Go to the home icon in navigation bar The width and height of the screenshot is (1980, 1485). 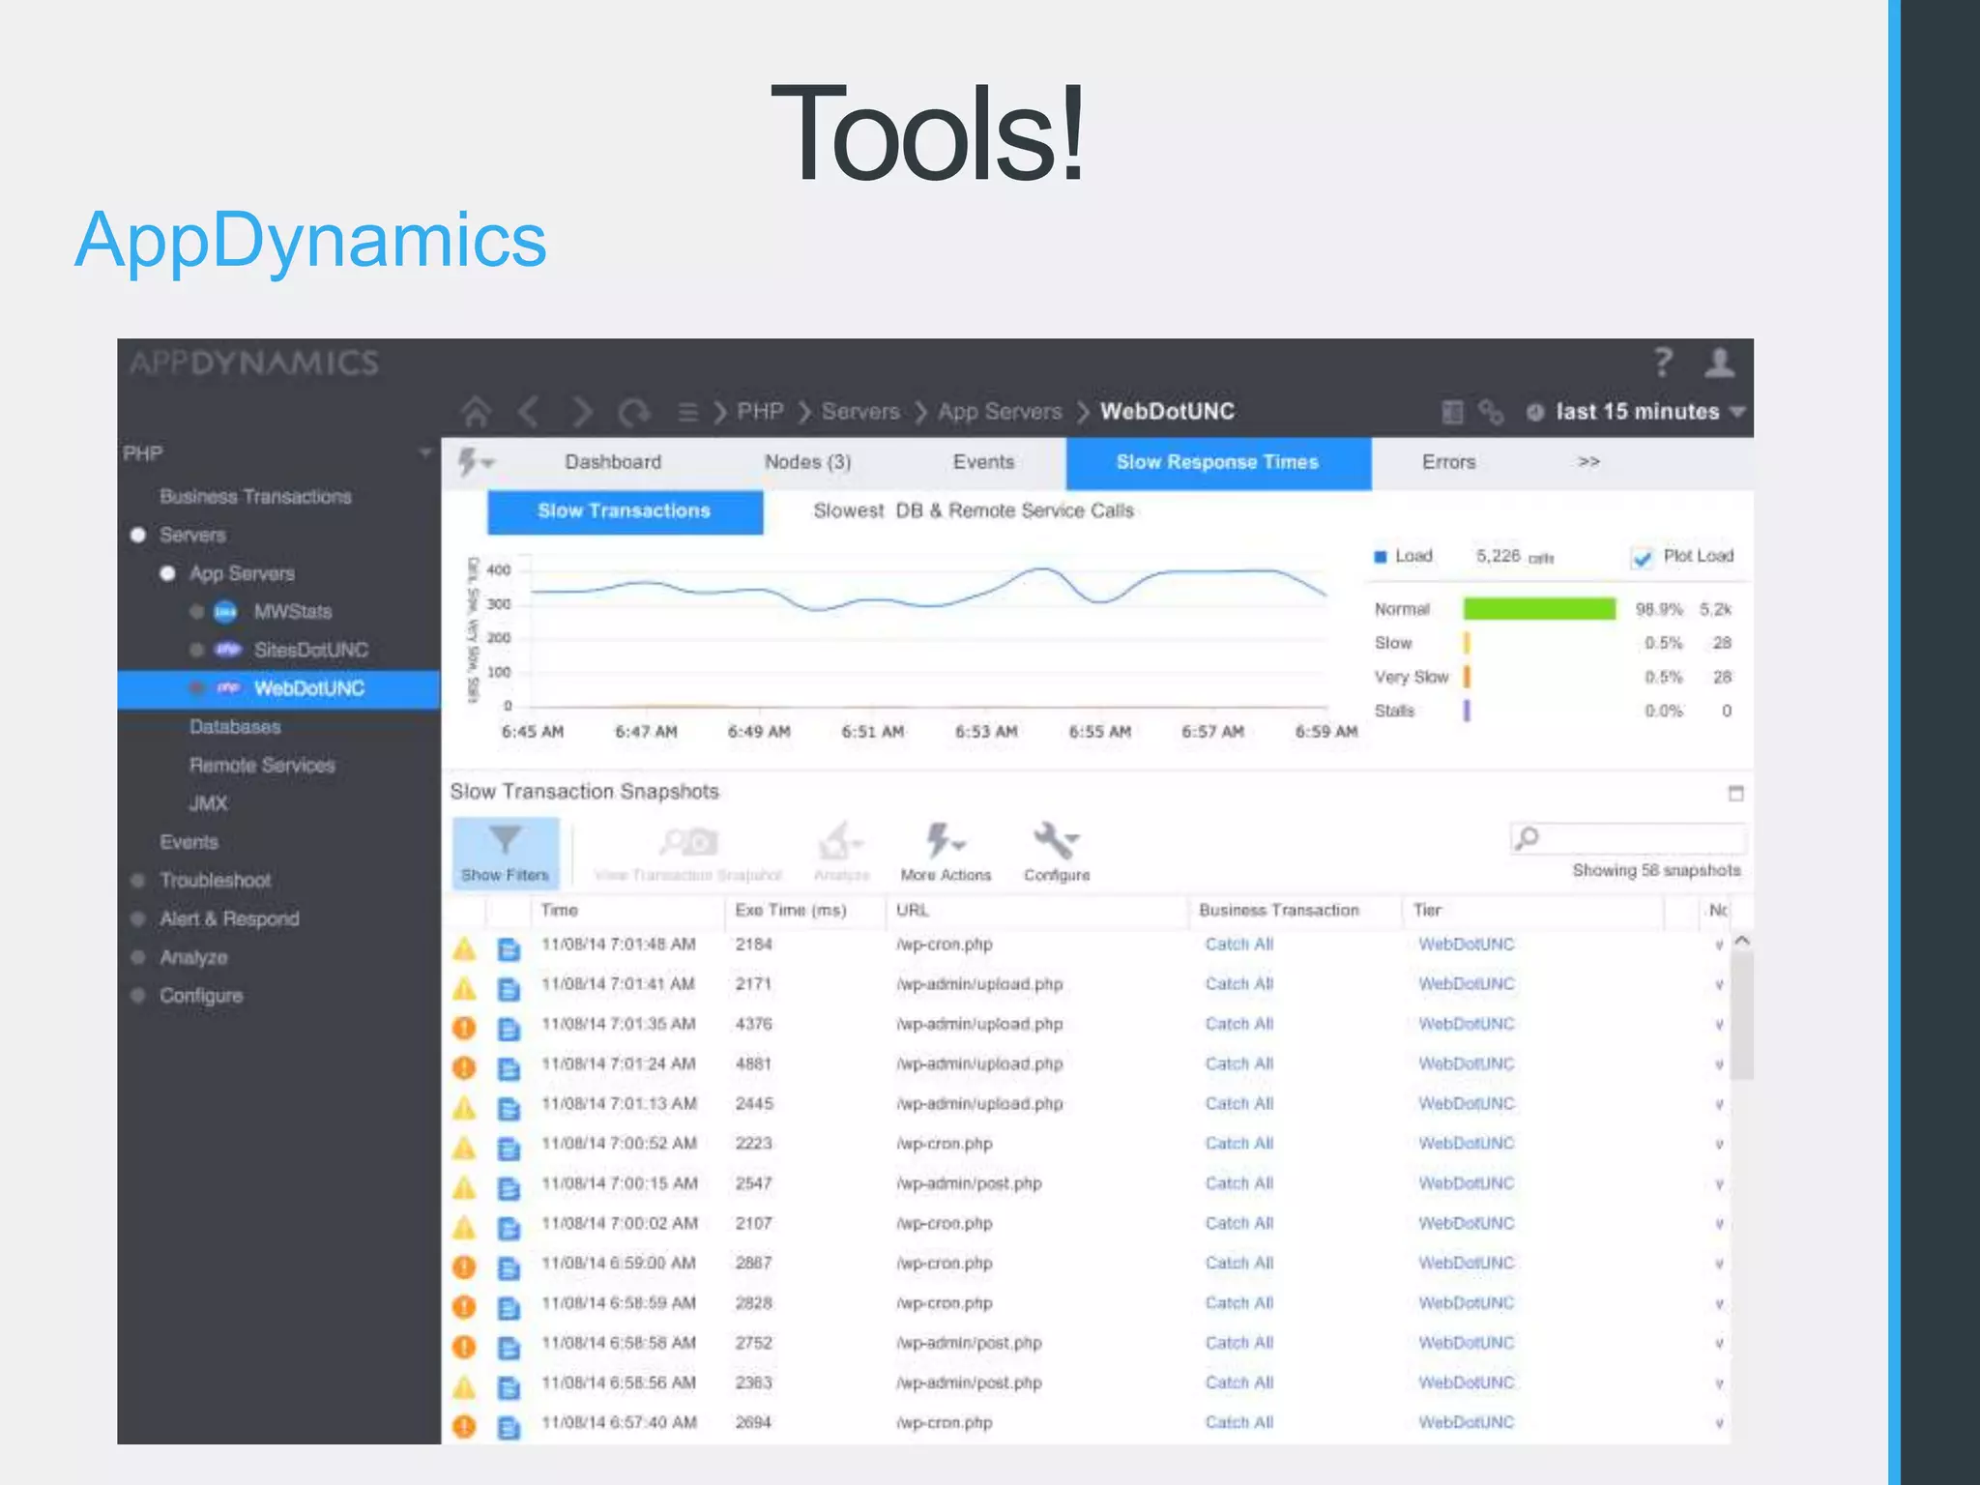475,412
